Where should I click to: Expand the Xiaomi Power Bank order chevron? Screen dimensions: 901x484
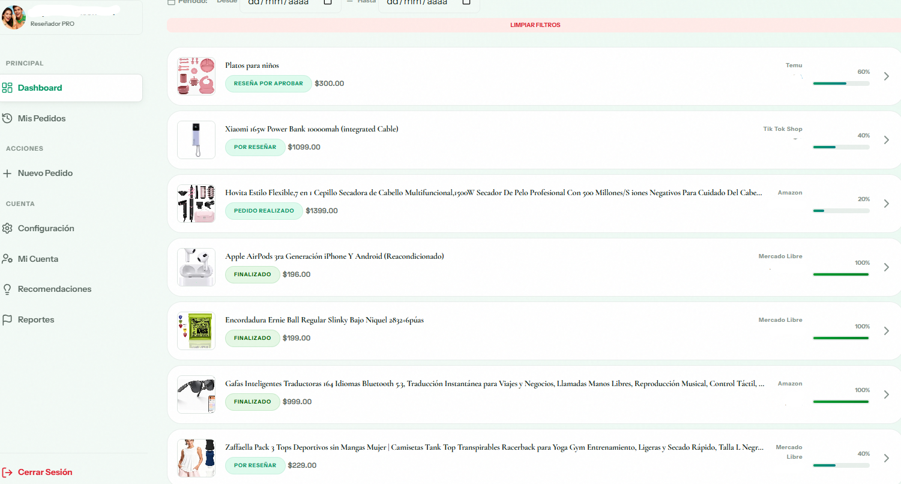887,140
